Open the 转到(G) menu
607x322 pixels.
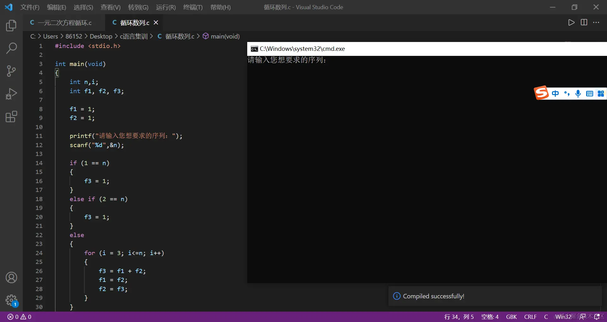(x=138, y=7)
